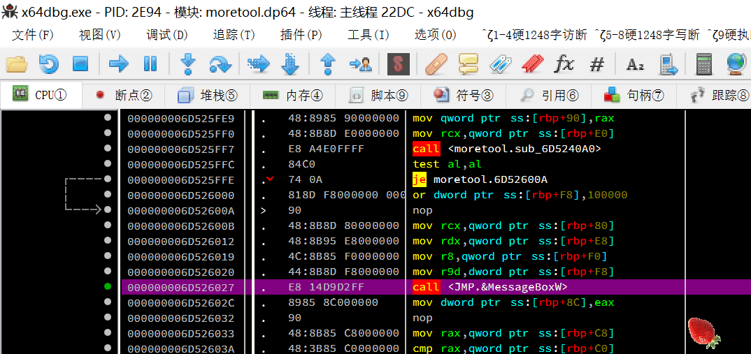This screenshot has height=354, width=751.
Task: Select the call <JMP.&MessageBoxW> instruction
Action: pyautogui.click(x=490, y=287)
